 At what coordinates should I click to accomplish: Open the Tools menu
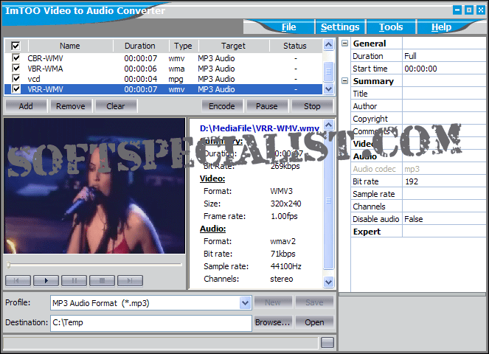pyautogui.click(x=391, y=27)
